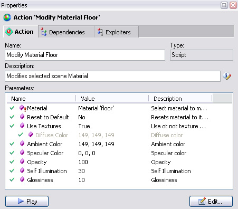Click the Opacity value 100

pos(83,162)
